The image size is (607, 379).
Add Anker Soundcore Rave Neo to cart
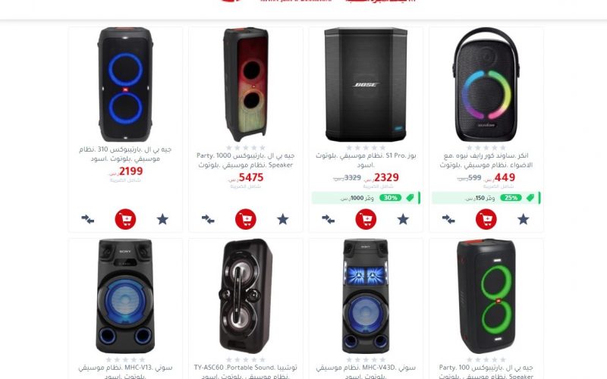(x=486, y=219)
